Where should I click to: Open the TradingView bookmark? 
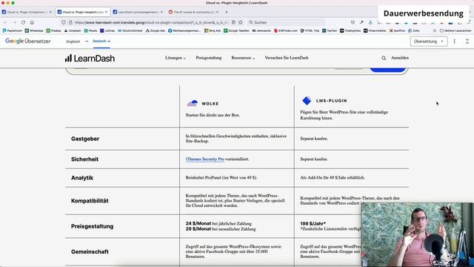pyautogui.click(x=350, y=30)
